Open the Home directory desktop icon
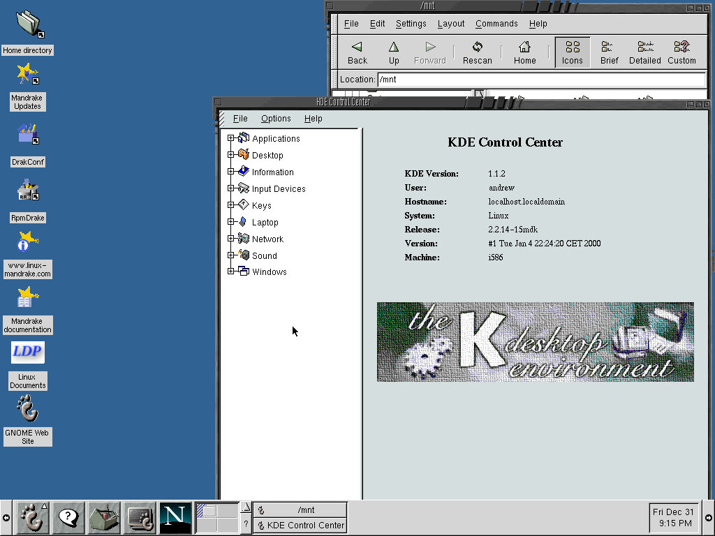 27,24
